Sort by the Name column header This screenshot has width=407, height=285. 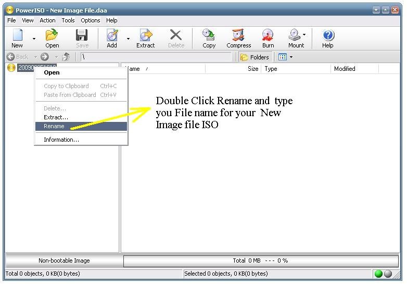[x=163, y=69]
